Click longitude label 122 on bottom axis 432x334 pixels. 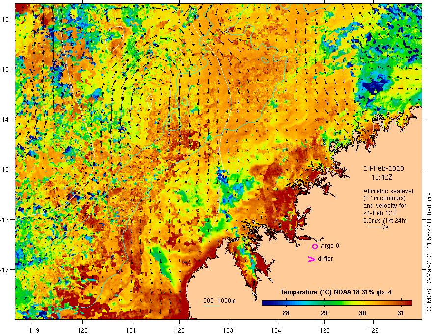coord(179,330)
